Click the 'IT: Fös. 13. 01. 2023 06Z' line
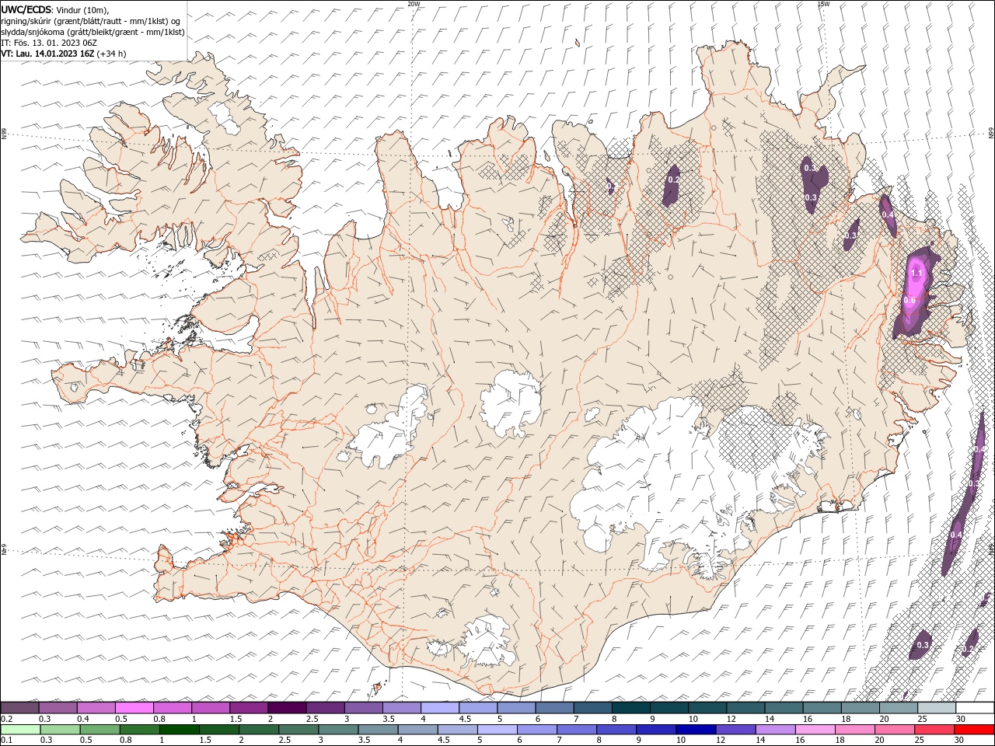This screenshot has height=746, width=995. click(x=48, y=43)
